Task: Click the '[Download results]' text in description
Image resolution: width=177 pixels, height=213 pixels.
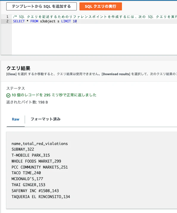Action: pyautogui.click(x=116, y=74)
